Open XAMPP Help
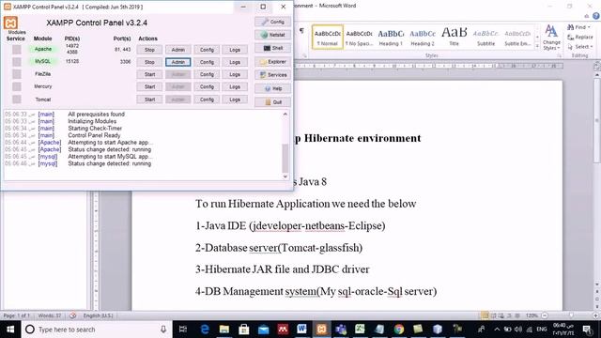The height and width of the screenshot is (338, 601). [x=272, y=88]
